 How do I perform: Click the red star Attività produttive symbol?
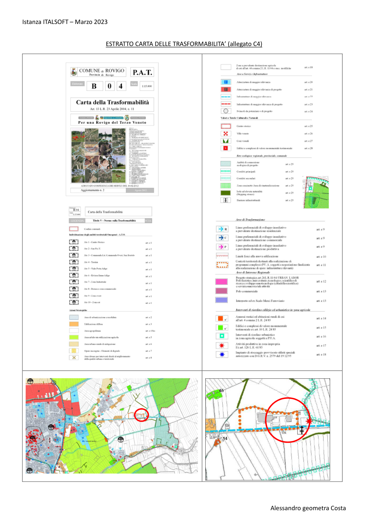(221, 346)
